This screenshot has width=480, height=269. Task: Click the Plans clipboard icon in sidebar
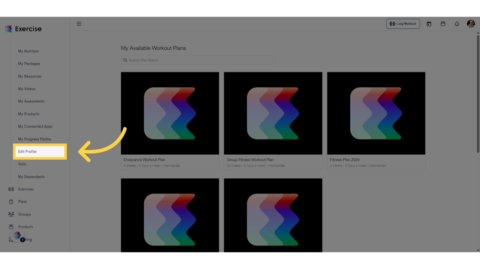(11, 202)
